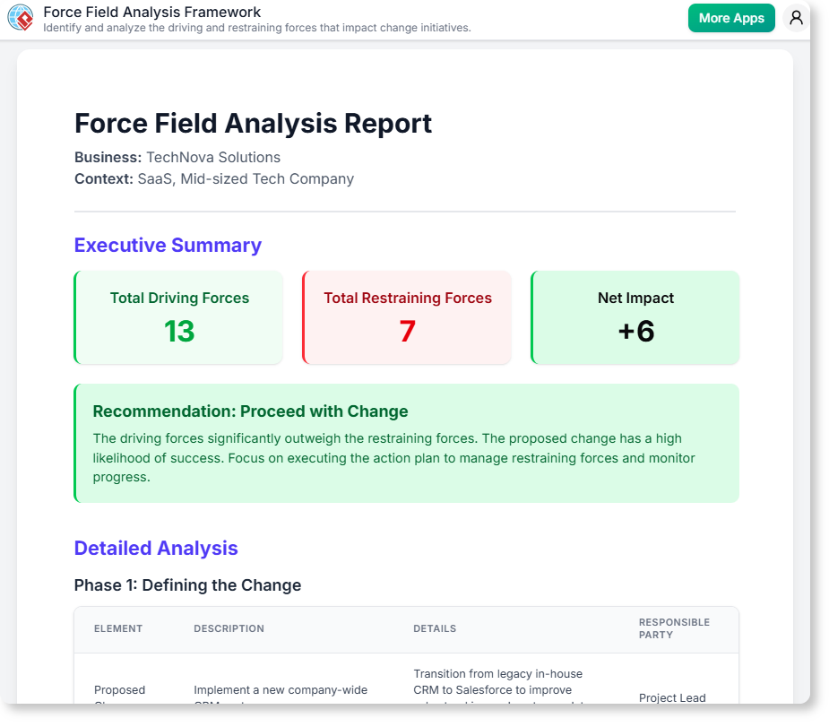Click the DETAILS column header
The width and height of the screenshot is (829, 727).
[x=435, y=628]
